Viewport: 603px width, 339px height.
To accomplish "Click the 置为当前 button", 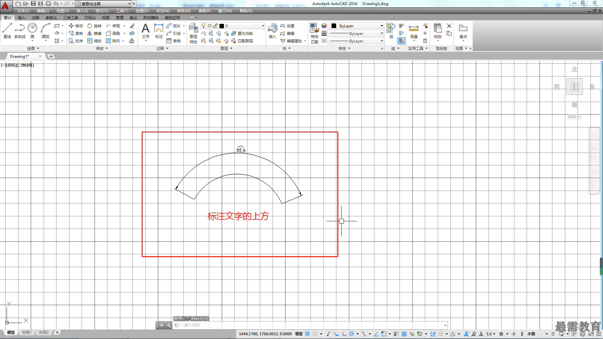I will pyautogui.click(x=242, y=33).
